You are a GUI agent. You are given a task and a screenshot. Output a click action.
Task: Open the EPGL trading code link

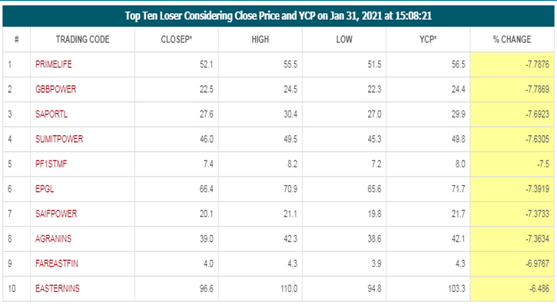click(x=43, y=187)
